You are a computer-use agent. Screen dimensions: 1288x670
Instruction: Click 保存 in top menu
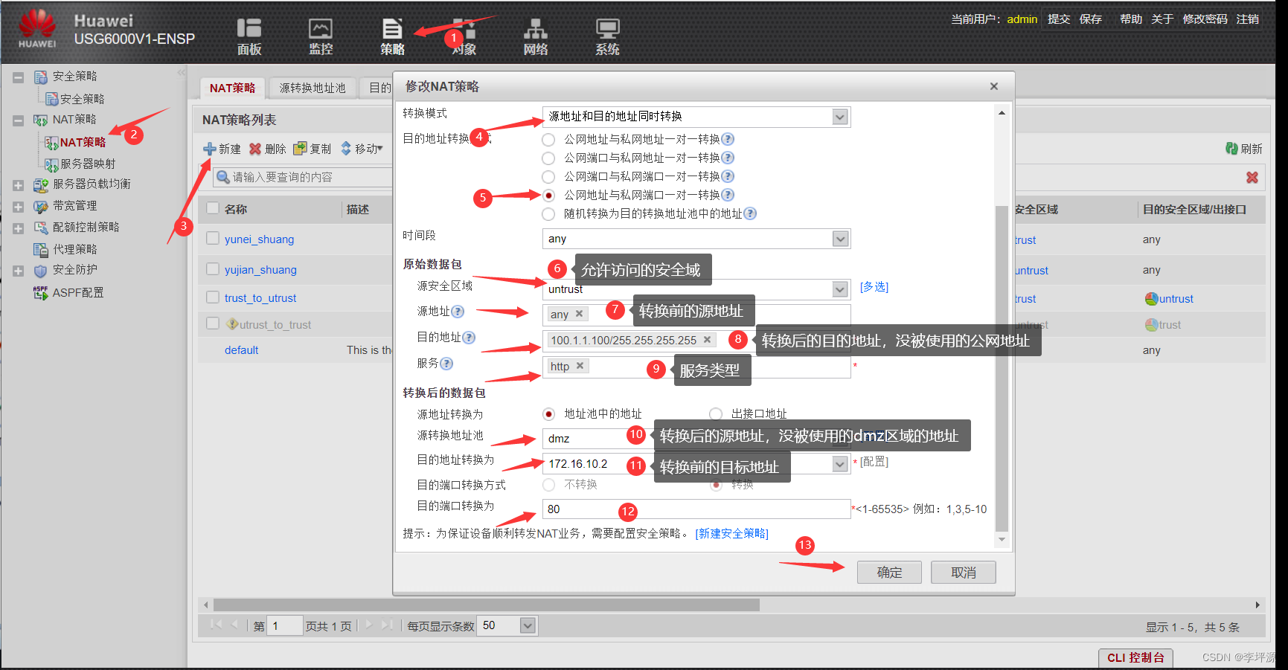[x=1091, y=19]
